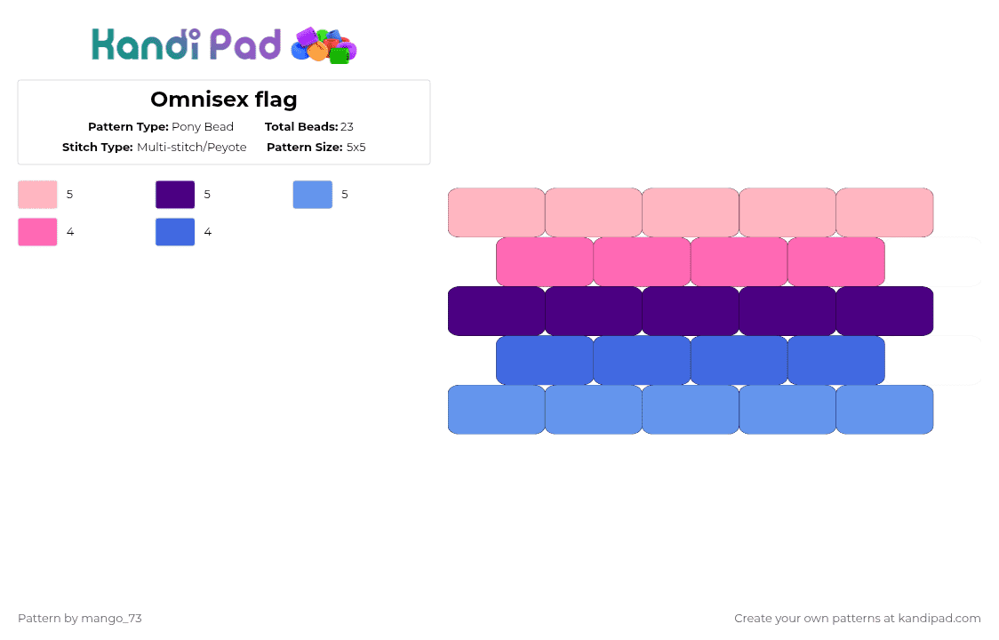Select the dark purple color swatch
The width and height of the screenshot is (999, 640).
click(x=175, y=195)
